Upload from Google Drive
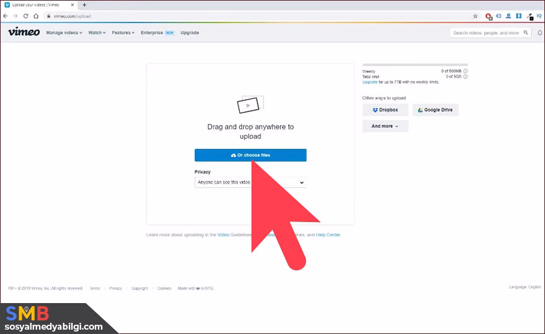The height and width of the screenshot is (334, 545). (435, 109)
